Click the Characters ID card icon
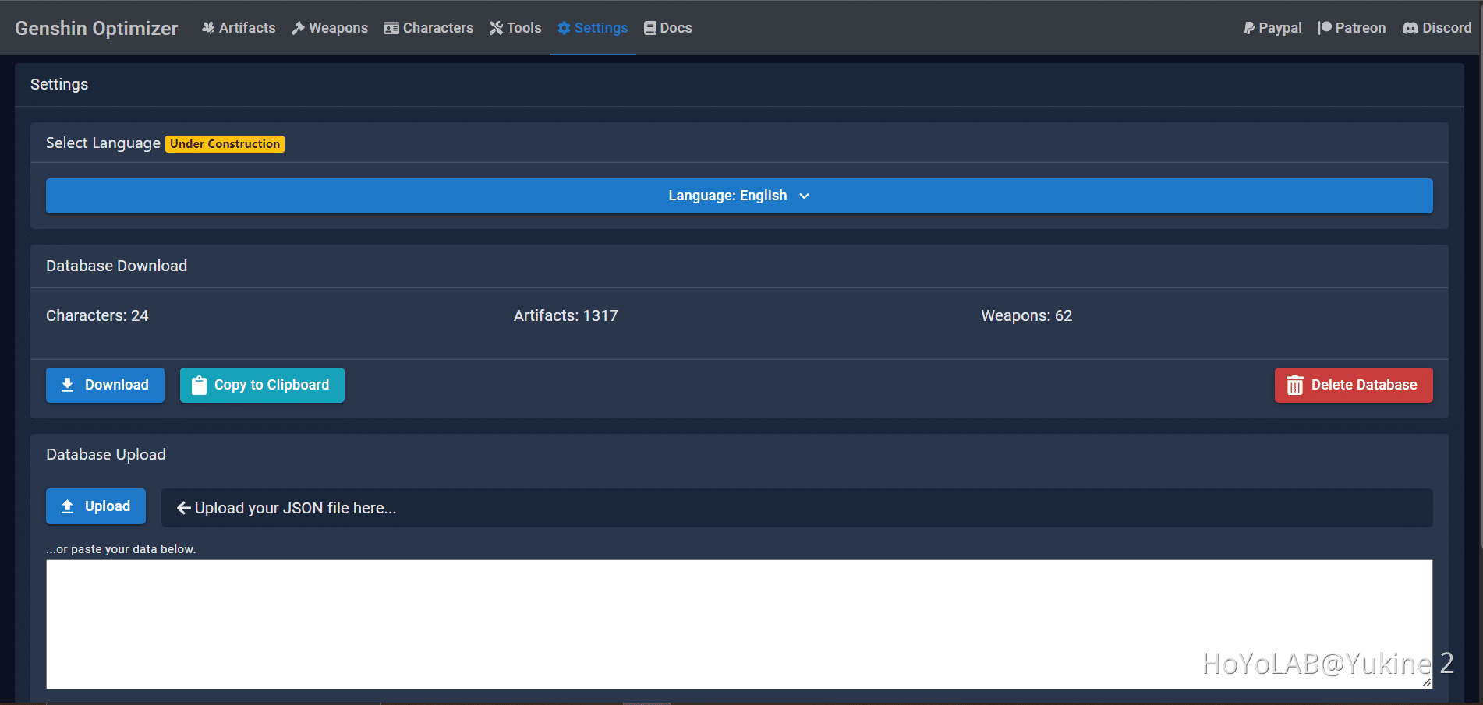1483x705 pixels. 391,28
